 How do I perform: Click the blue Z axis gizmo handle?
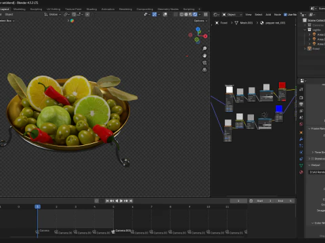pyautogui.click(x=198, y=29)
